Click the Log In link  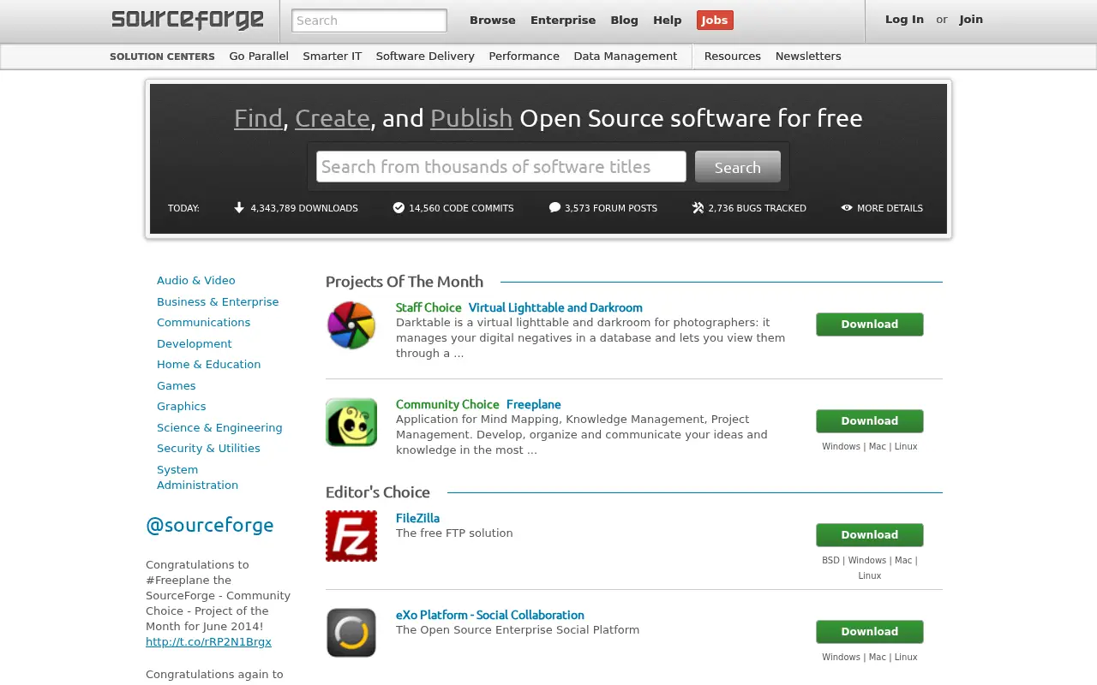pyautogui.click(x=904, y=19)
